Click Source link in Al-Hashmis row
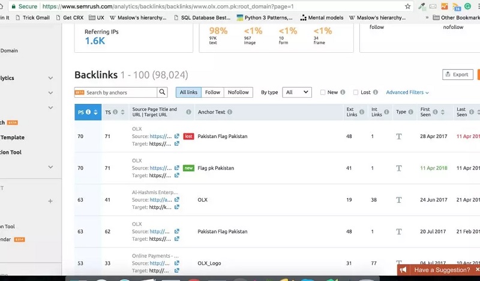This screenshot has height=281, width=480. pos(161,199)
